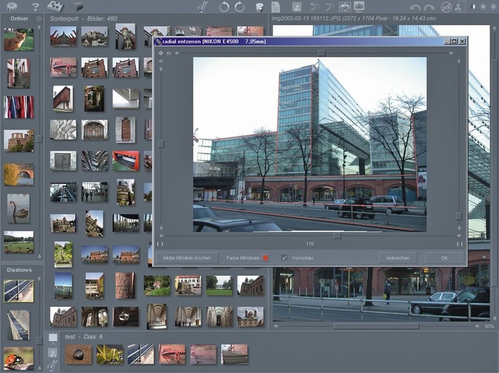Rotate image counter-clockwise
The image size is (499, 373).
click(x=224, y=7)
